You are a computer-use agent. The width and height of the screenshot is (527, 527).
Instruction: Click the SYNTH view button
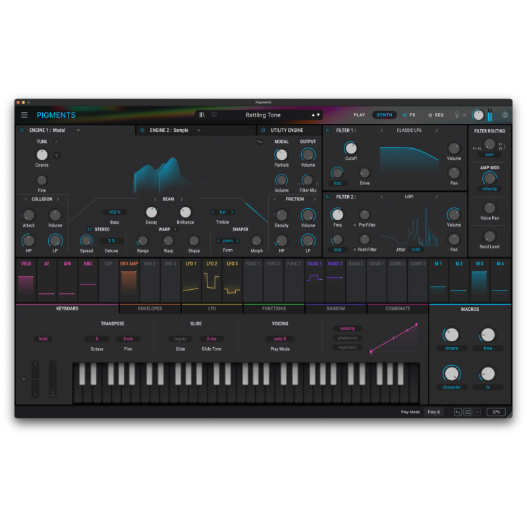(x=384, y=114)
